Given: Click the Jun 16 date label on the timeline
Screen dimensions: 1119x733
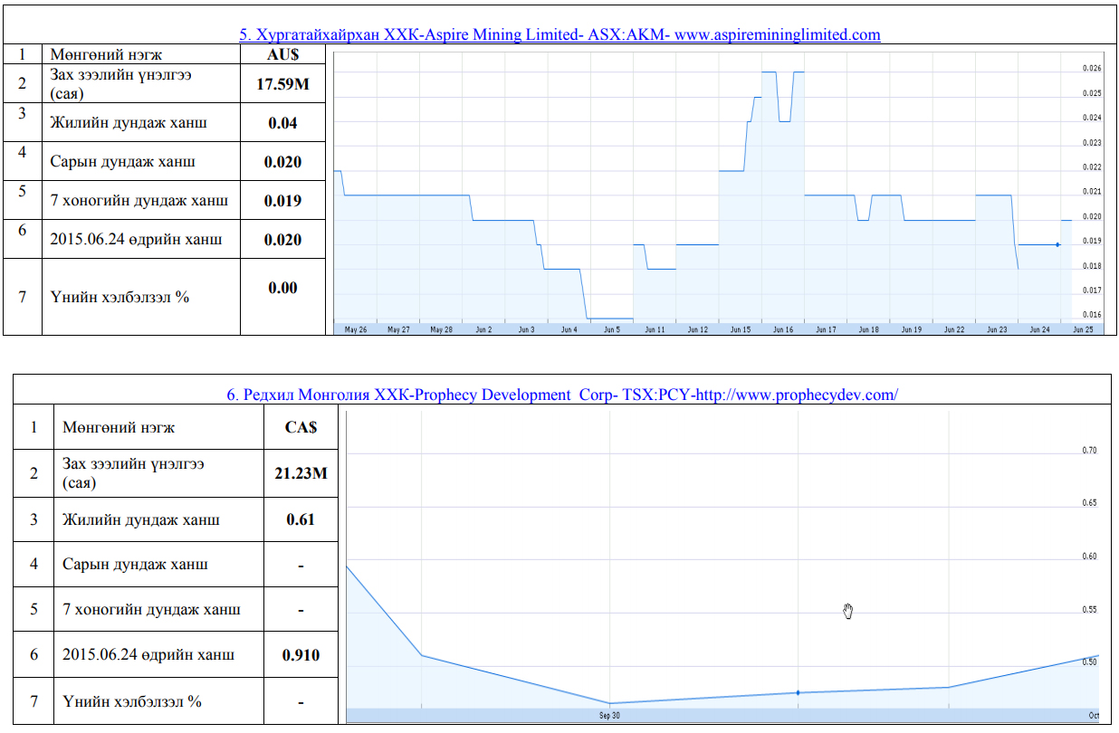Looking at the screenshot, I should (x=783, y=330).
